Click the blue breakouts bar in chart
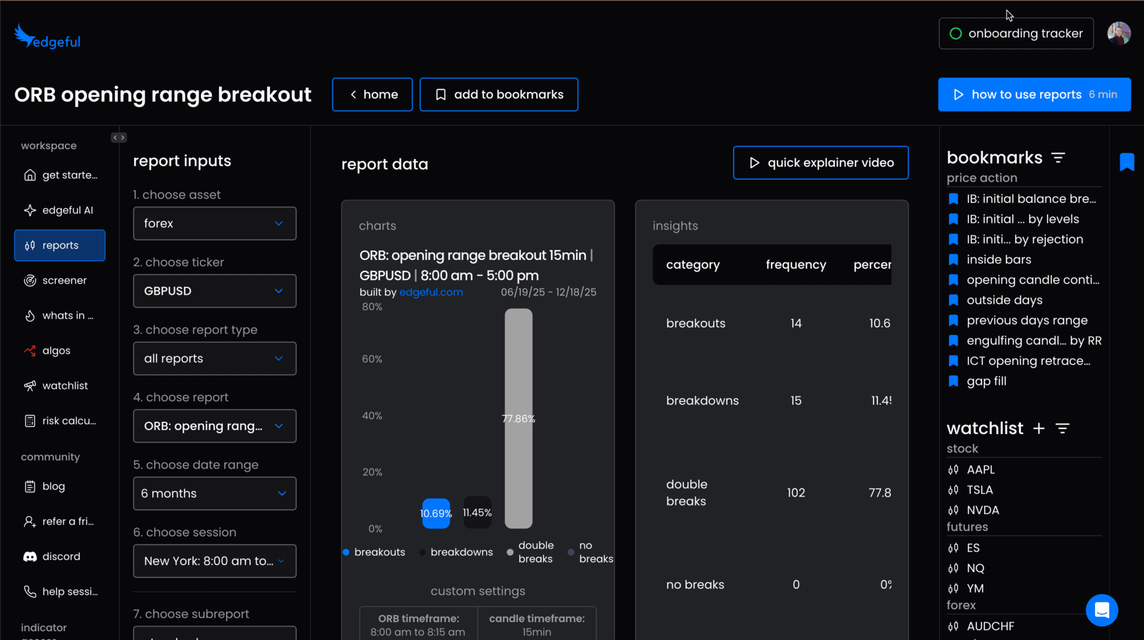The height and width of the screenshot is (640, 1144). 435,513
